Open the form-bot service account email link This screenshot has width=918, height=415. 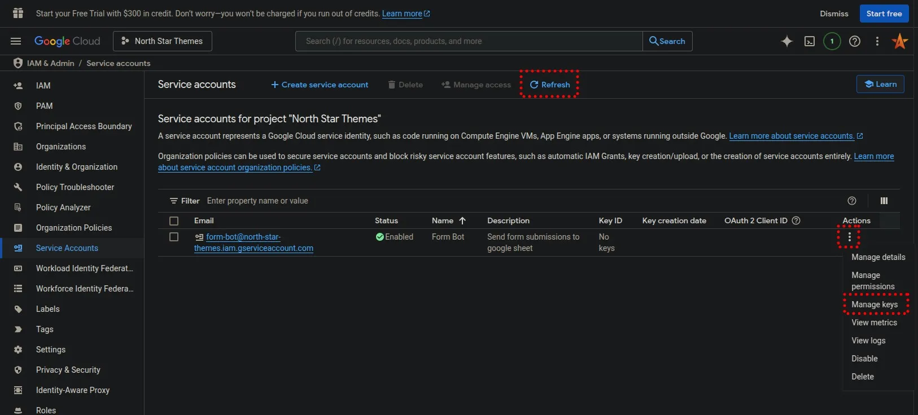point(253,242)
